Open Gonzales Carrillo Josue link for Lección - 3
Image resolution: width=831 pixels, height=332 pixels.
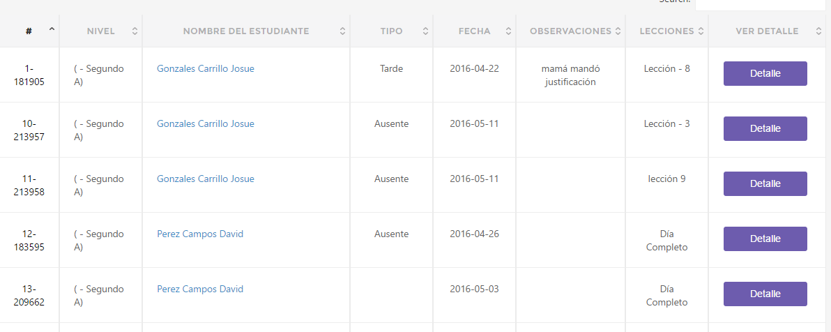coord(206,123)
